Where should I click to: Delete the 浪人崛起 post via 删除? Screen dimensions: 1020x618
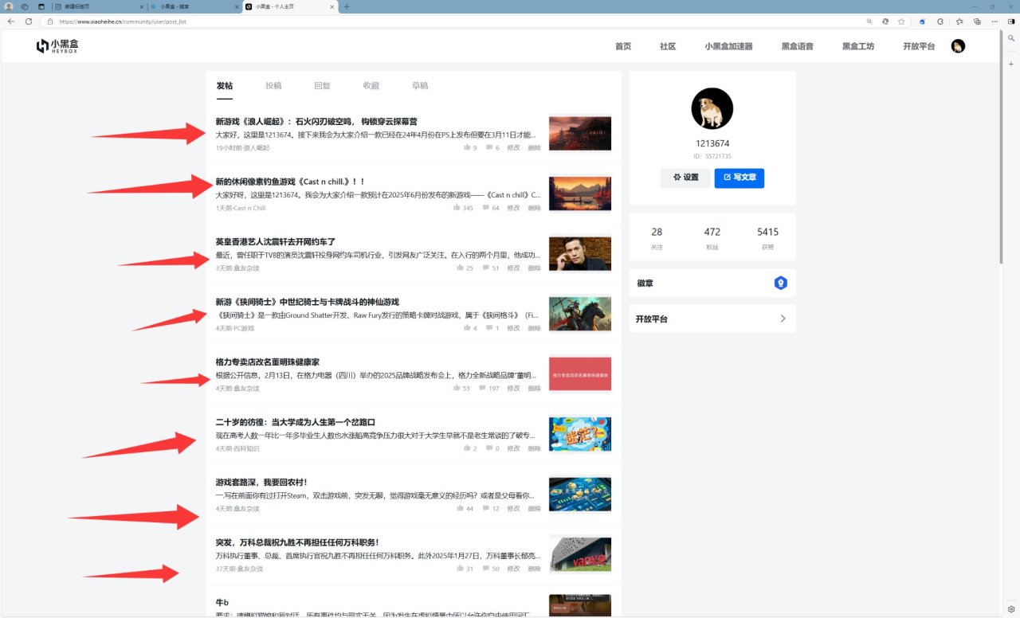pos(535,148)
